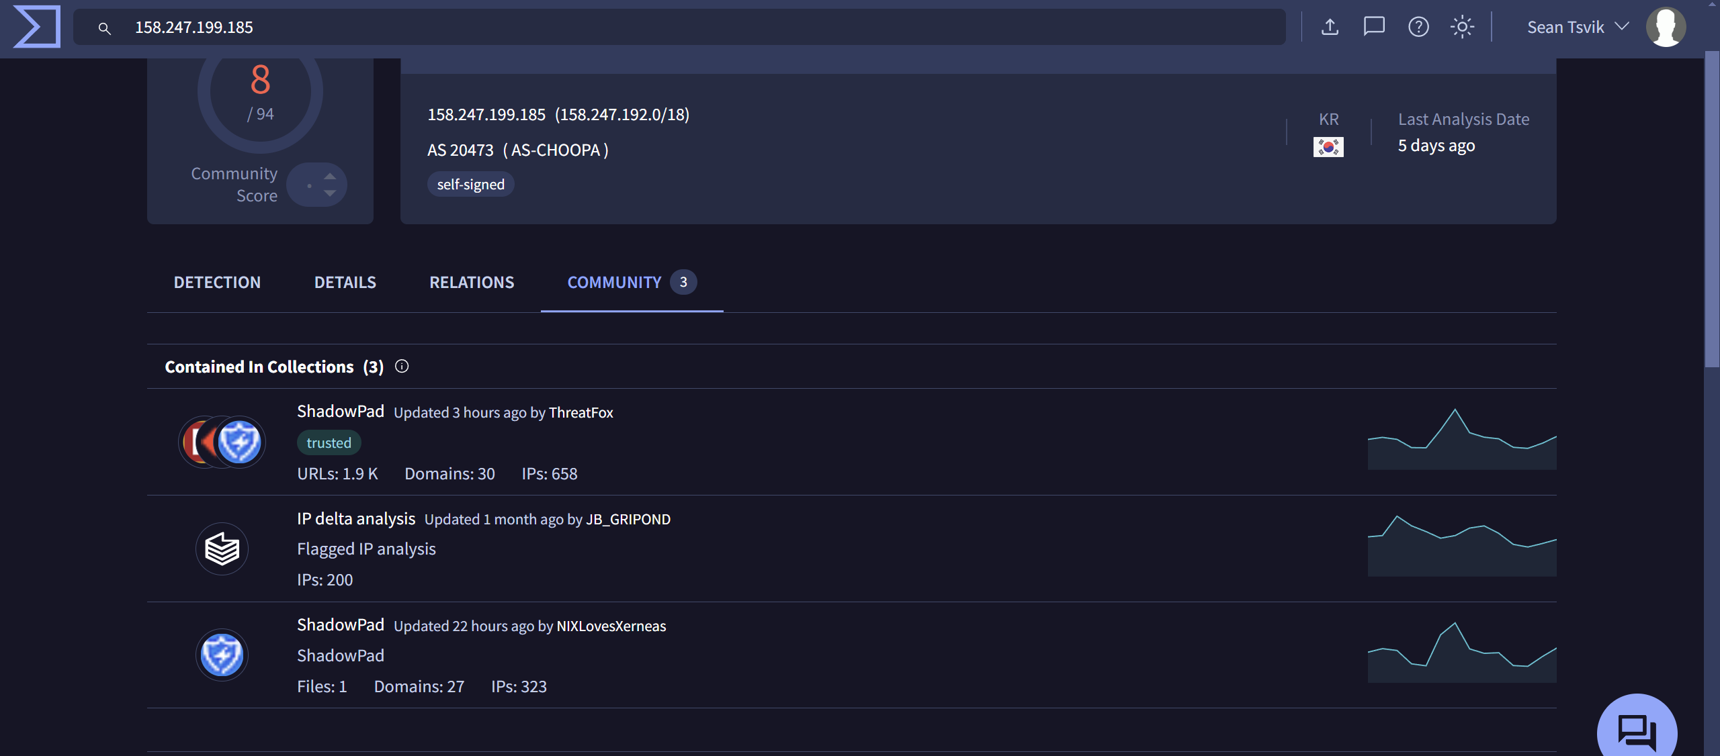Toggle the light/dark theme sun icon
1720x756 pixels.
[1462, 27]
